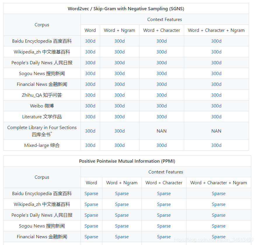Open Weibo Word 300d link
The height and width of the screenshot is (245, 256).
point(90,106)
